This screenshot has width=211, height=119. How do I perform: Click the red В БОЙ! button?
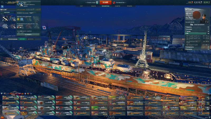(x=105, y=2)
